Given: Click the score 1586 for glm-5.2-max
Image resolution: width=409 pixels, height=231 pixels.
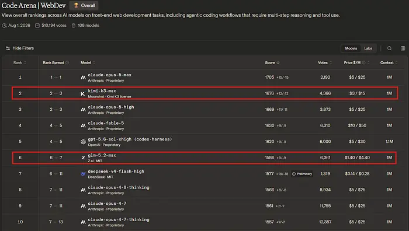Looking at the screenshot, I should coord(269,157).
